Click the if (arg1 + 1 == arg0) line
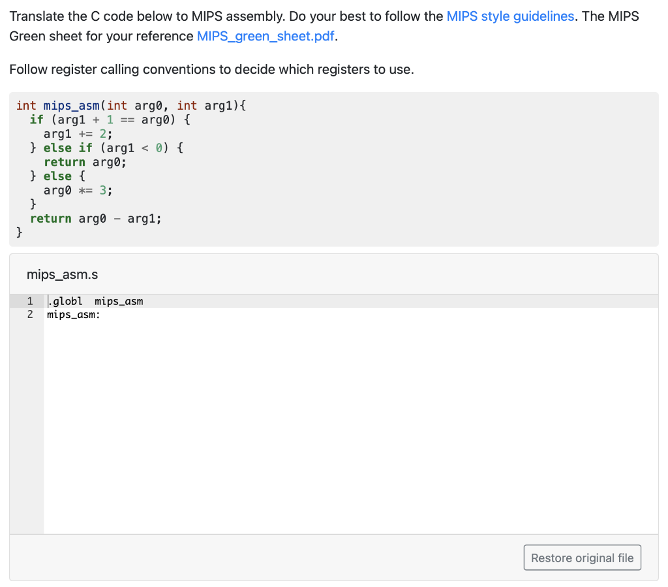The width and height of the screenshot is (668, 587). pyautogui.click(x=108, y=119)
